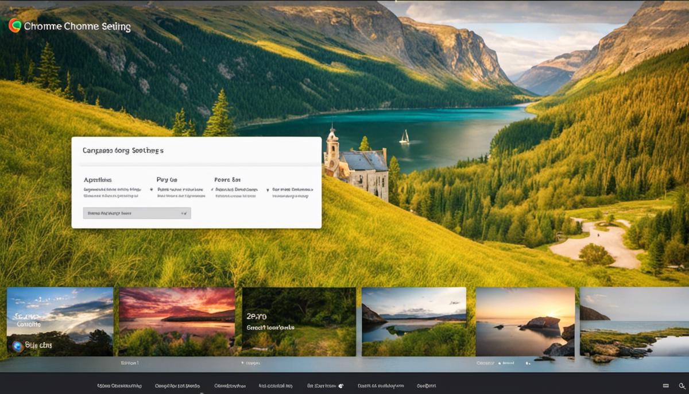
Task: Click the 'Estion 1' label in the gray status strip
Action: coord(129,362)
